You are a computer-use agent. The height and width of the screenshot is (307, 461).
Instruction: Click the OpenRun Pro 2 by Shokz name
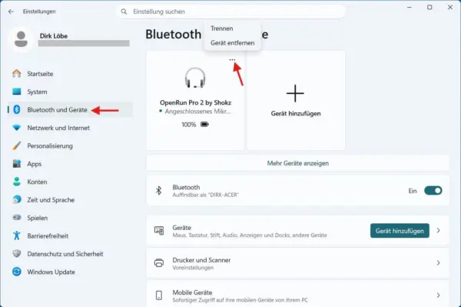point(195,103)
